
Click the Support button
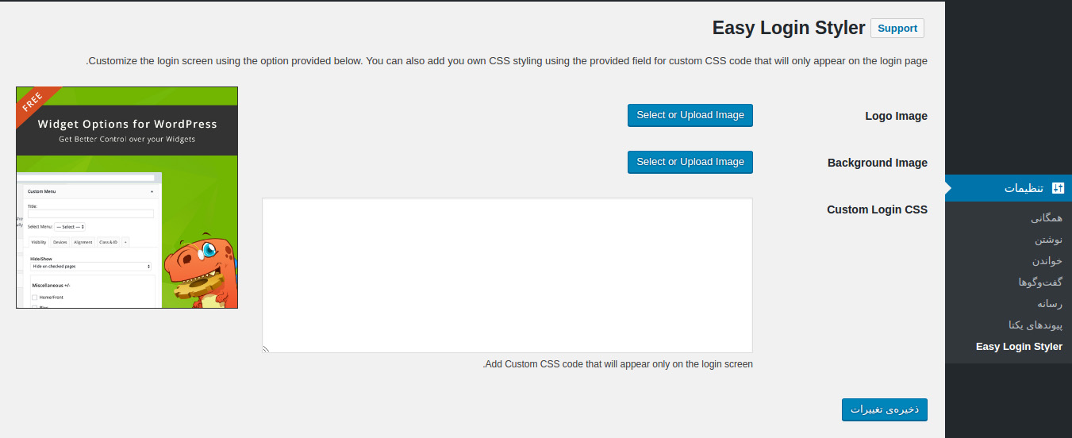click(x=897, y=29)
